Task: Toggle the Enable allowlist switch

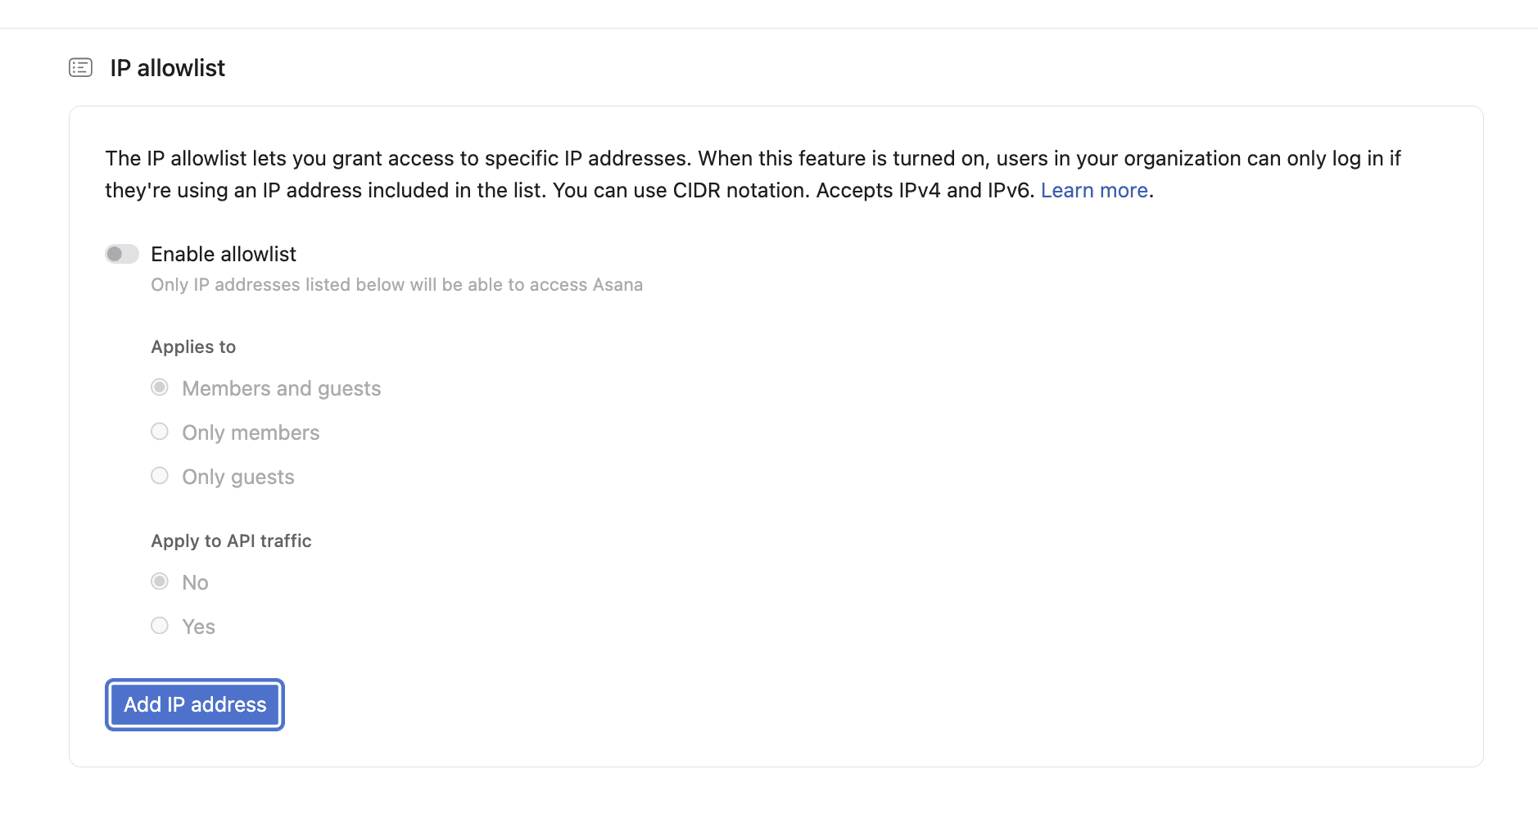Action: pyautogui.click(x=122, y=254)
